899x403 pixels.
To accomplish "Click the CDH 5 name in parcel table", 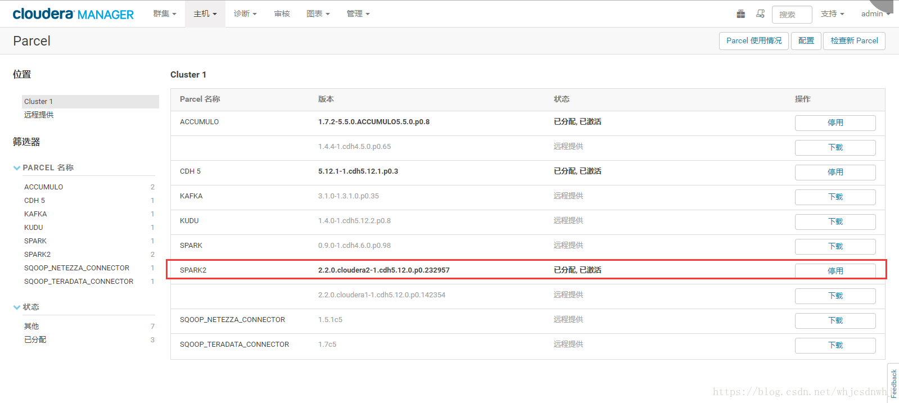I will tap(190, 171).
